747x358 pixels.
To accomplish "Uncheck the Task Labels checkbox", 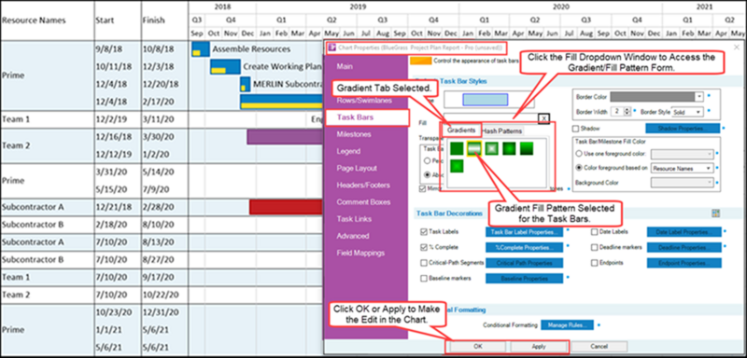I will (424, 232).
